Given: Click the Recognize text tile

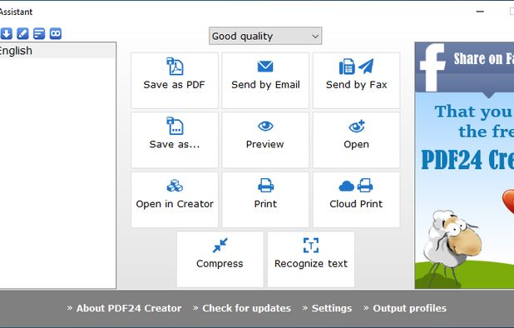Looking at the screenshot, I should 311,260.
